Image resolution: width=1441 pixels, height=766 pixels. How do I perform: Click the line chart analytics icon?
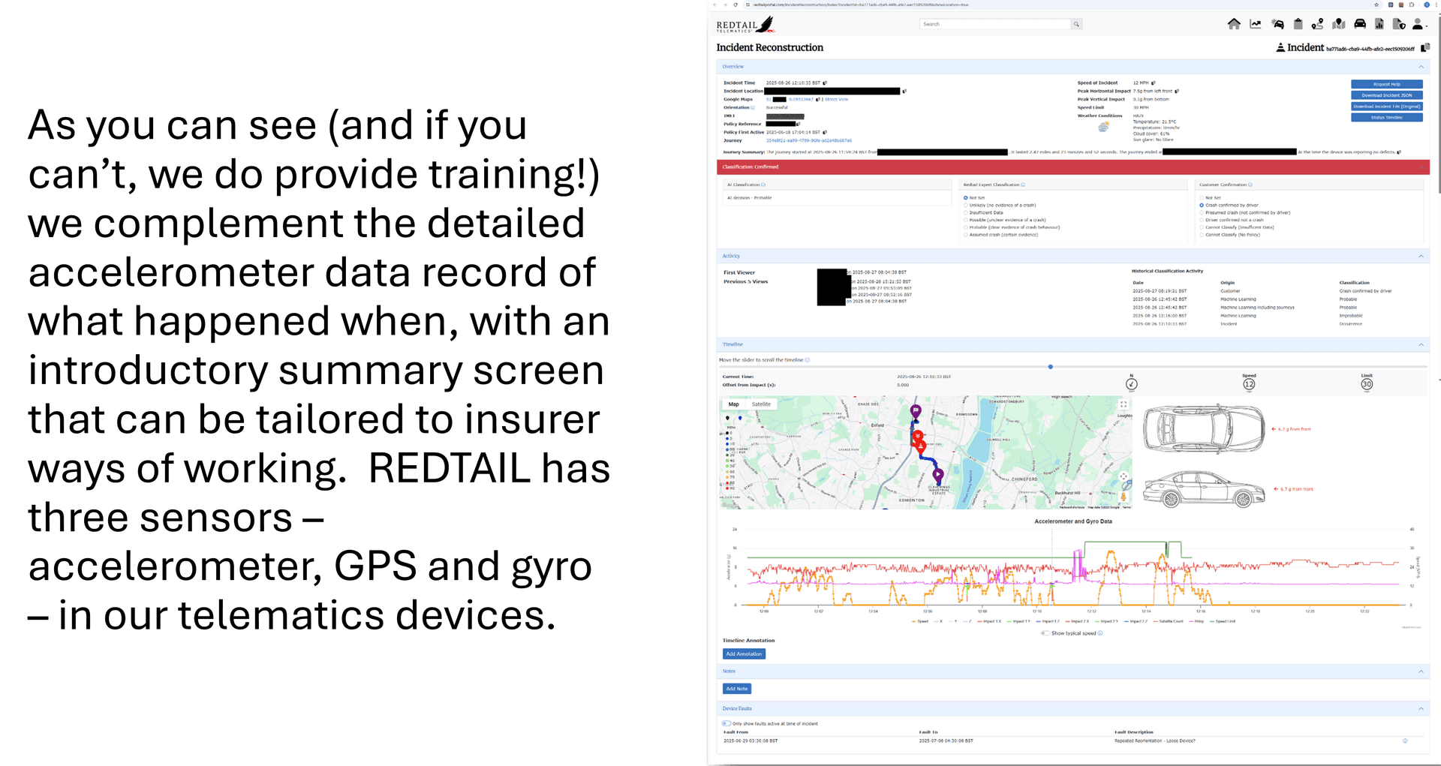1255,24
